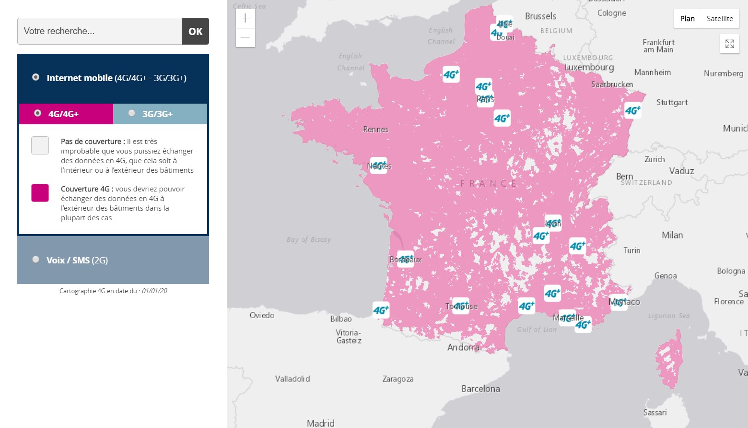The height and width of the screenshot is (428, 748).
Task: Switch map to Plan view
Action: pyautogui.click(x=687, y=18)
